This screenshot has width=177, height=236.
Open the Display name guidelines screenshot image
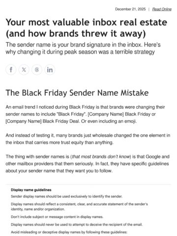[88, 210]
